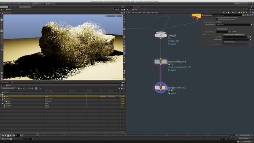
Task: Open the File menu
Action: click(x=2, y=4)
